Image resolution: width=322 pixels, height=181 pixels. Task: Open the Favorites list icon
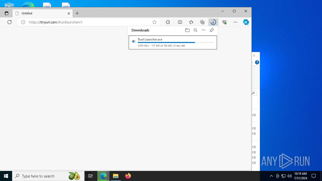click(191, 22)
